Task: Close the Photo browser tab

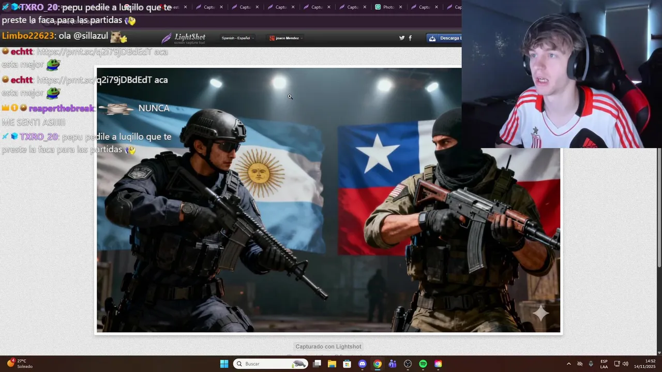Action: [x=400, y=7]
